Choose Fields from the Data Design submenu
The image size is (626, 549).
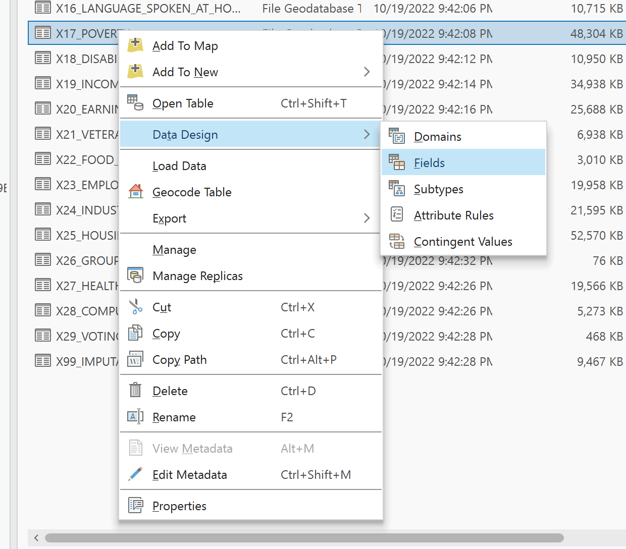429,163
